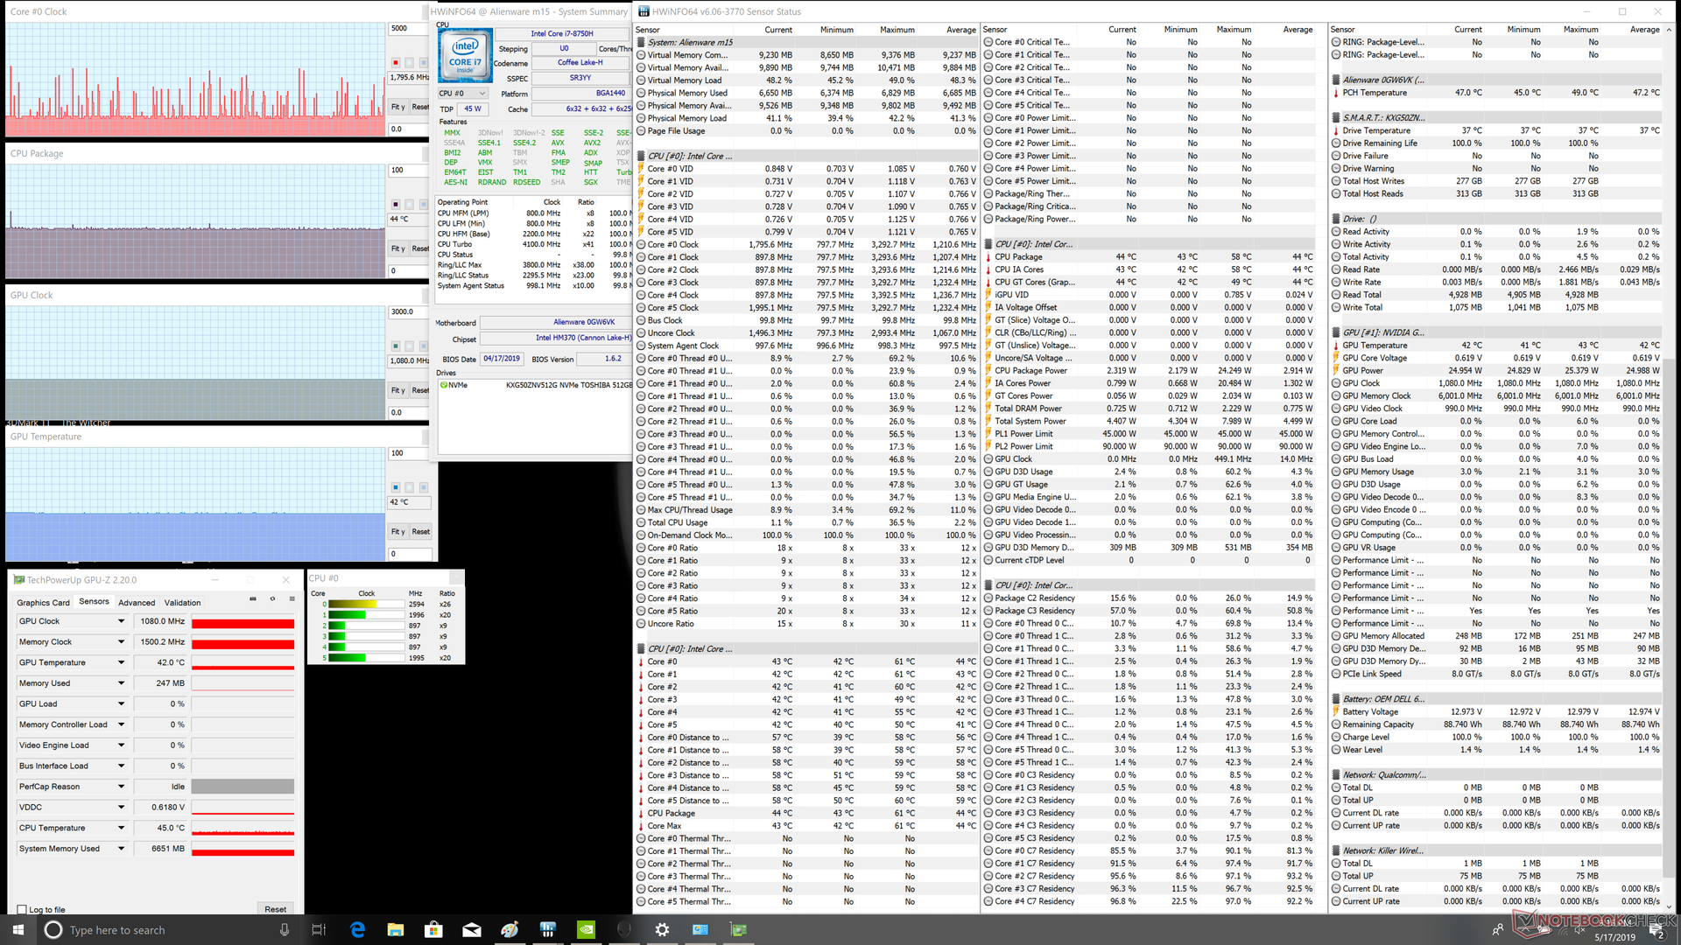The height and width of the screenshot is (945, 1681).
Task: Click thermometer icon beside GPU Temperature in HWiNFO
Action: [x=1336, y=346]
